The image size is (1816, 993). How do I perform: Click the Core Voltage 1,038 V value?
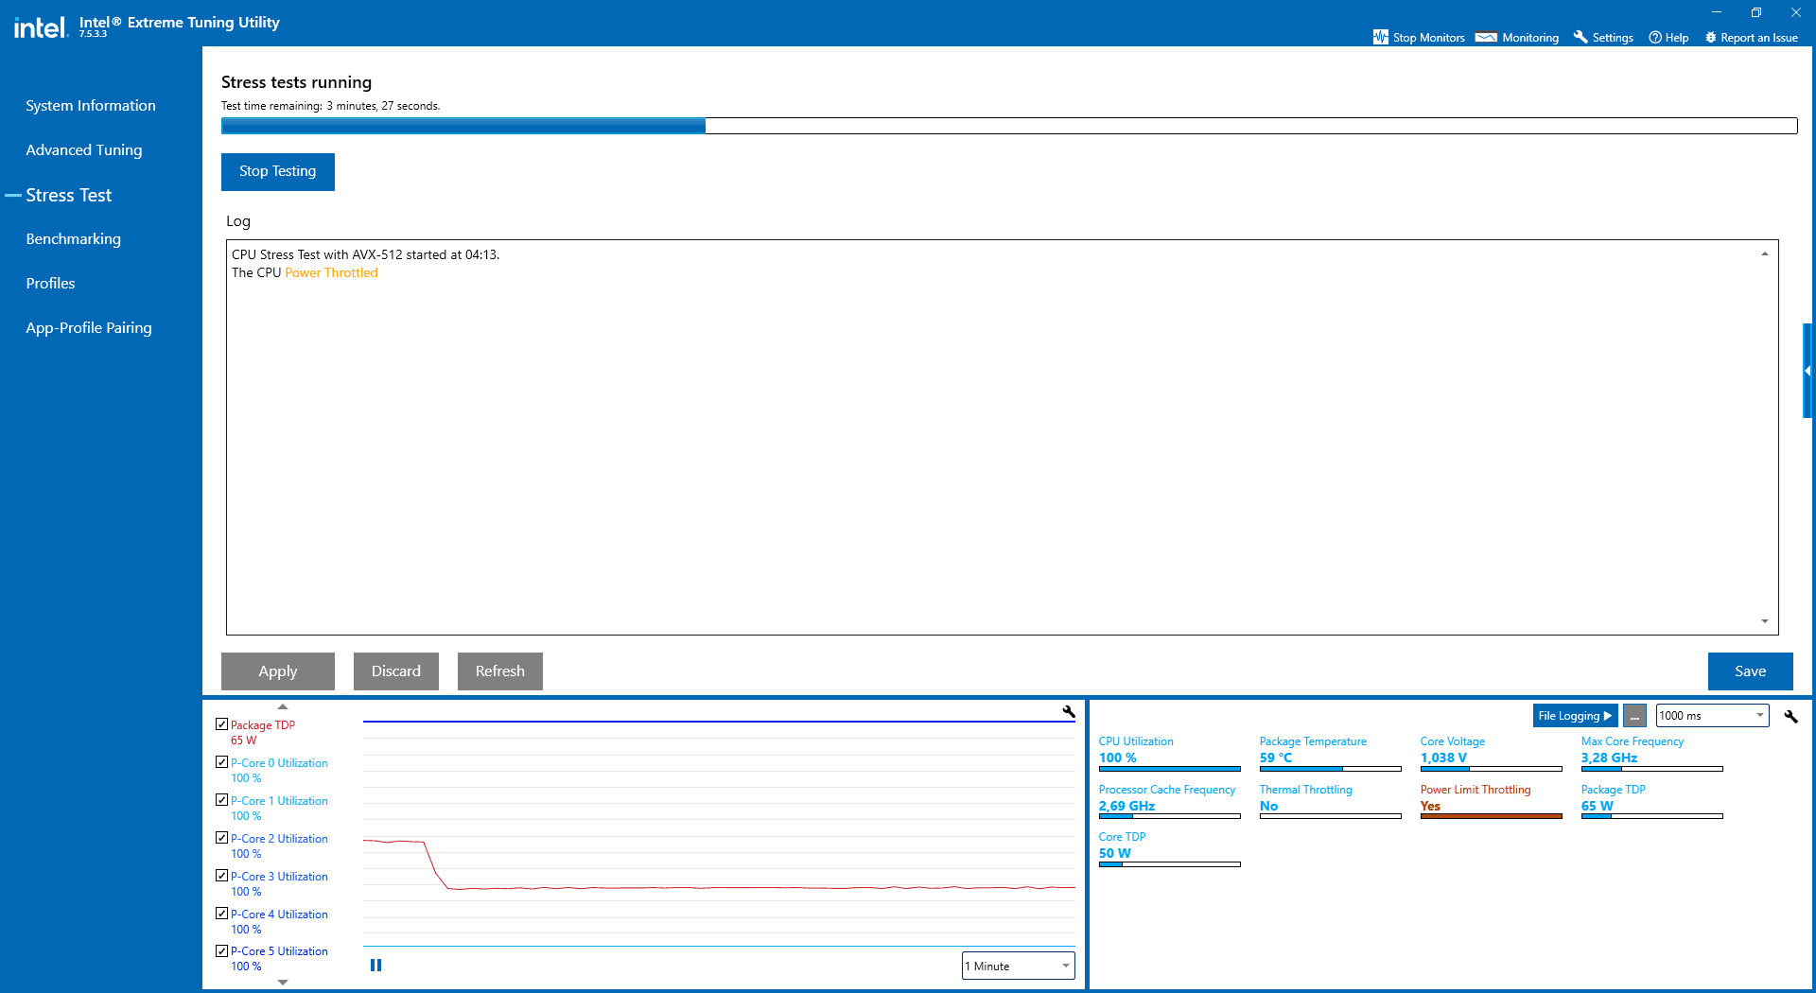(x=1443, y=758)
